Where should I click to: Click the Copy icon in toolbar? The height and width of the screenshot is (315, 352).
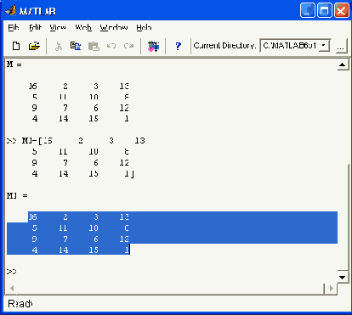pyautogui.click(x=76, y=46)
